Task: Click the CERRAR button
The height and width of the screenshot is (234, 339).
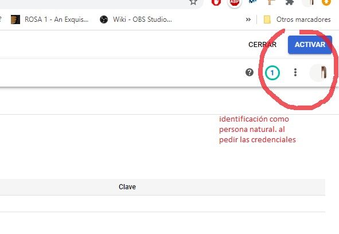Action: click(262, 45)
